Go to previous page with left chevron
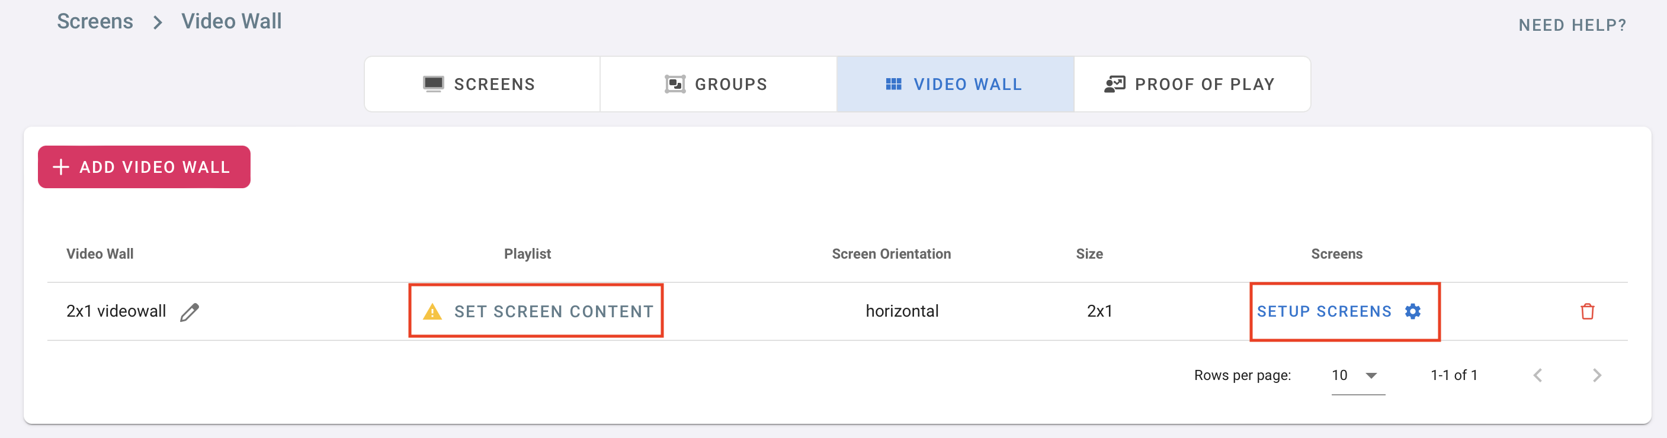The height and width of the screenshot is (438, 1667). coord(1538,375)
